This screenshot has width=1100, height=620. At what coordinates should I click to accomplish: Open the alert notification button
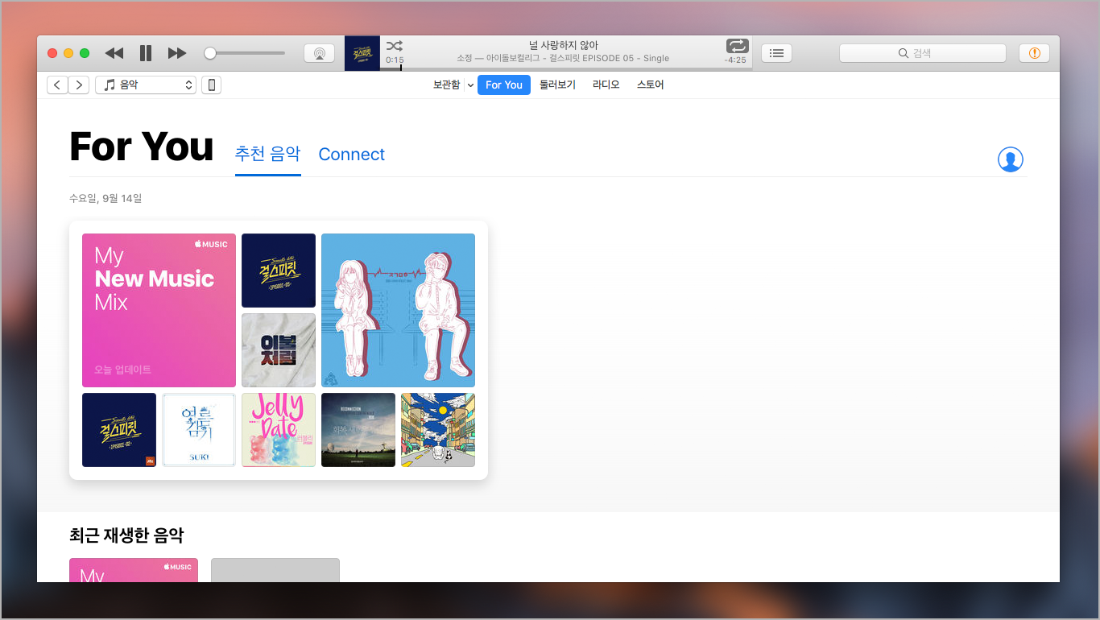tap(1034, 53)
